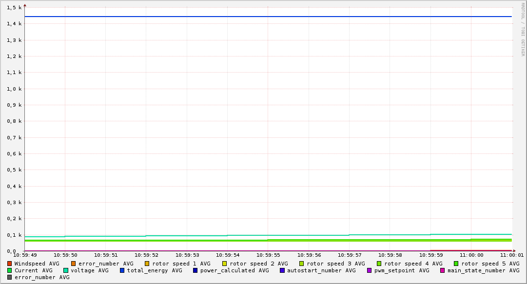The width and height of the screenshot is (527, 284).
Task: Click the 11:00:00 time axis label
Action: click(x=471, y=255)
